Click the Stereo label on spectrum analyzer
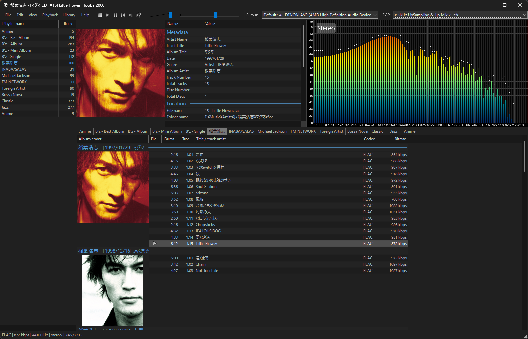This screenshot has width=528, height=339. (326, 28)
